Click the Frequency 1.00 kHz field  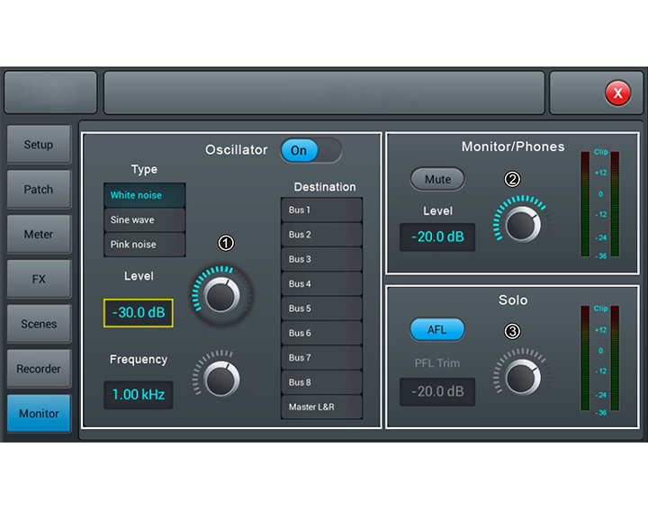(x=139, y=395)
